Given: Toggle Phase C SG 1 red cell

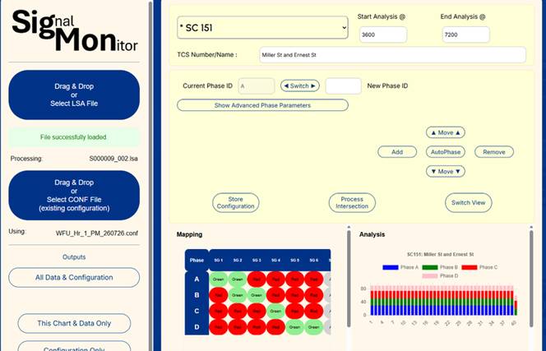Looking at the screenshot, I should click(x=219, y=312).
